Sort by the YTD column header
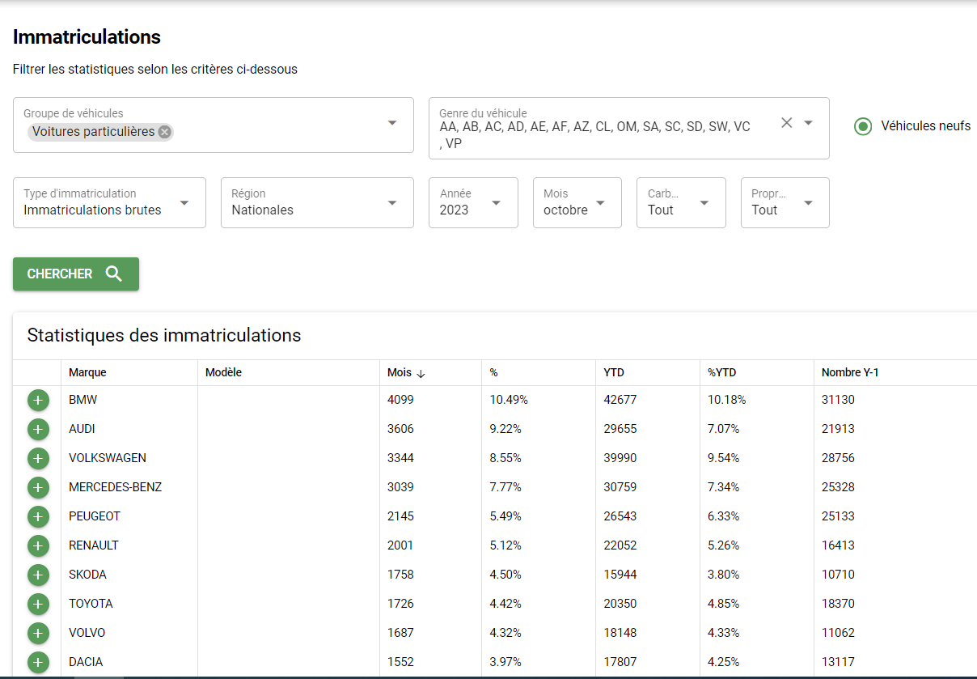 pyautogui.click(x=614, y=373)
